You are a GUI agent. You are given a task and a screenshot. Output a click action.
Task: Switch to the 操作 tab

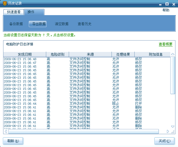point(34,12)
